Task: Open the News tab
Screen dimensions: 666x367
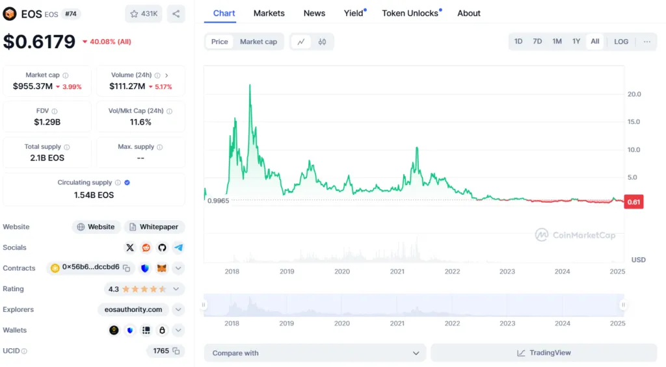Action: (x=314, y=13)
